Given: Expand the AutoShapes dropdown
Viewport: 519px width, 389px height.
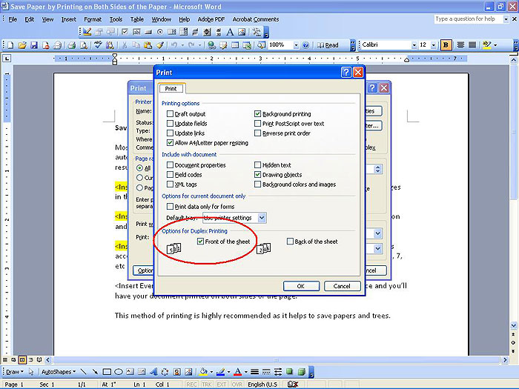Looking at the screenshot, I should click(59, 372).
